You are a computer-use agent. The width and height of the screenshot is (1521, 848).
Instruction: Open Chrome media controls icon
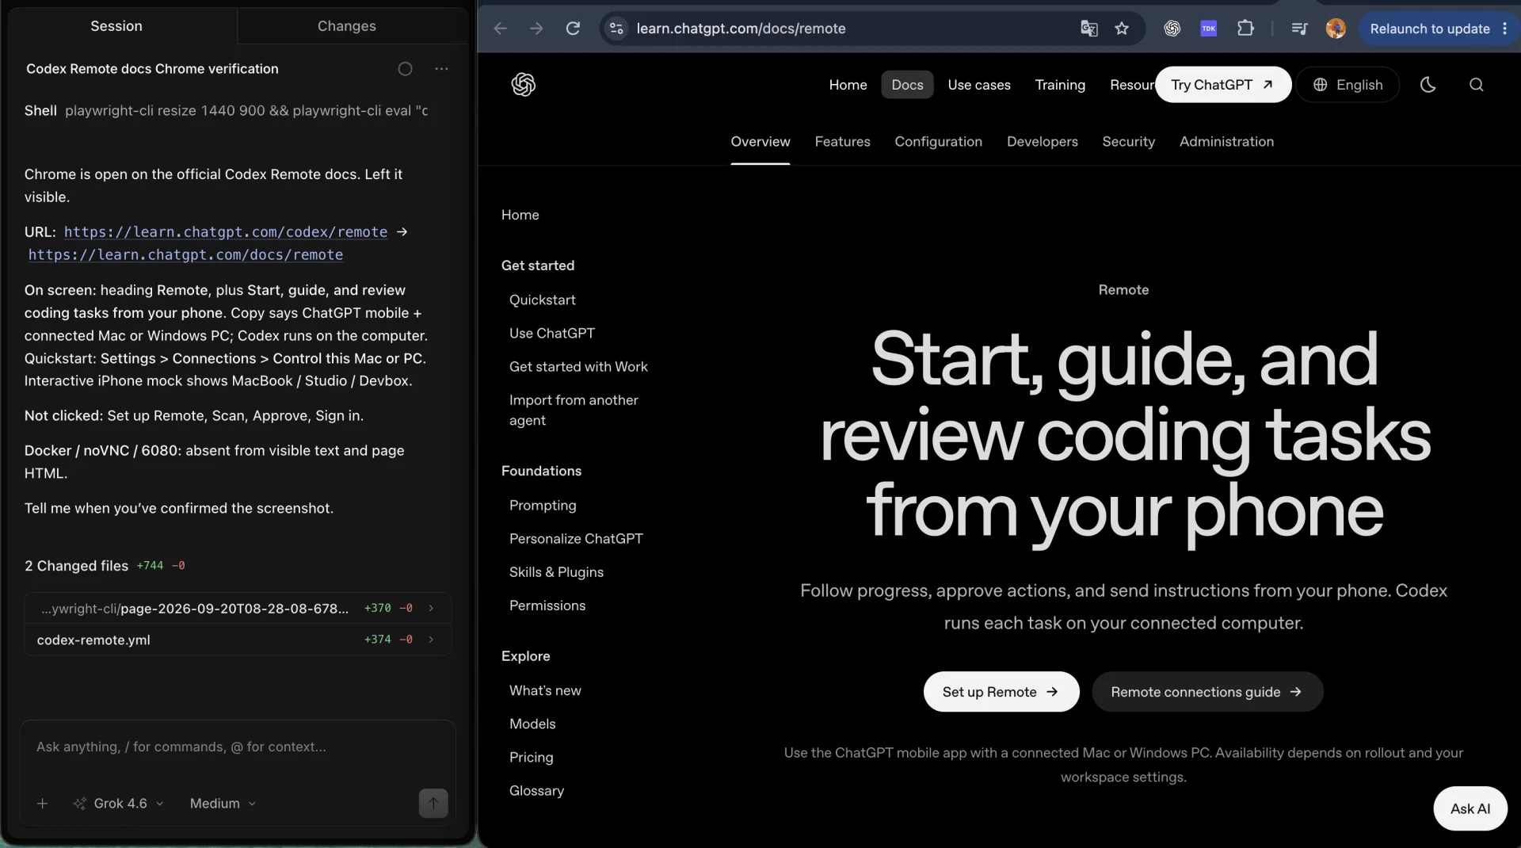pos(1299,29)
